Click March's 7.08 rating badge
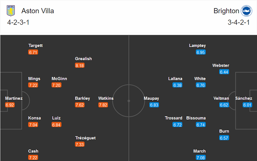Screen dimensions: 257x161 (201, 158)
